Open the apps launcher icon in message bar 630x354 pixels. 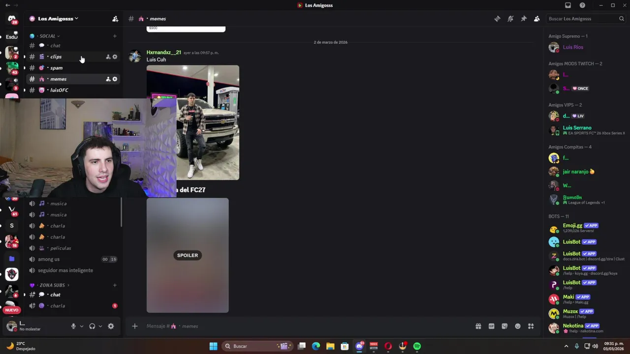coord(531,326)
